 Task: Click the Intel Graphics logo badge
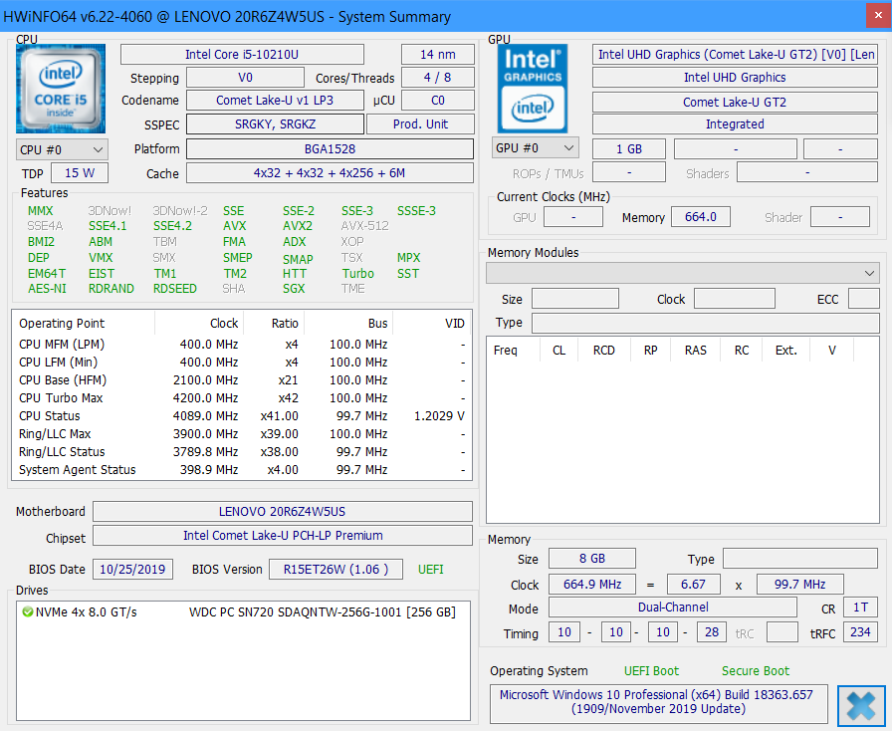tap(533, 89)
